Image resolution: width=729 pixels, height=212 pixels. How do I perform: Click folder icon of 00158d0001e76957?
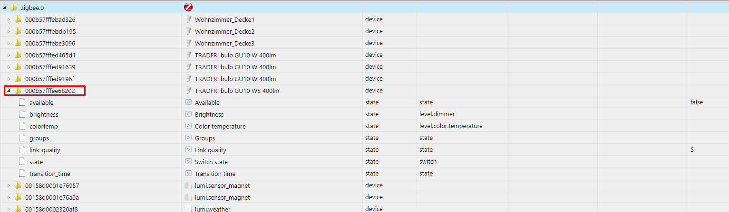click(18, 185)
